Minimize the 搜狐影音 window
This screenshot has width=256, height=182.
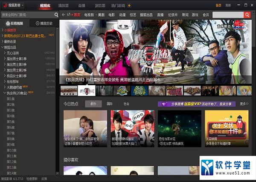[x=239, y=5]
